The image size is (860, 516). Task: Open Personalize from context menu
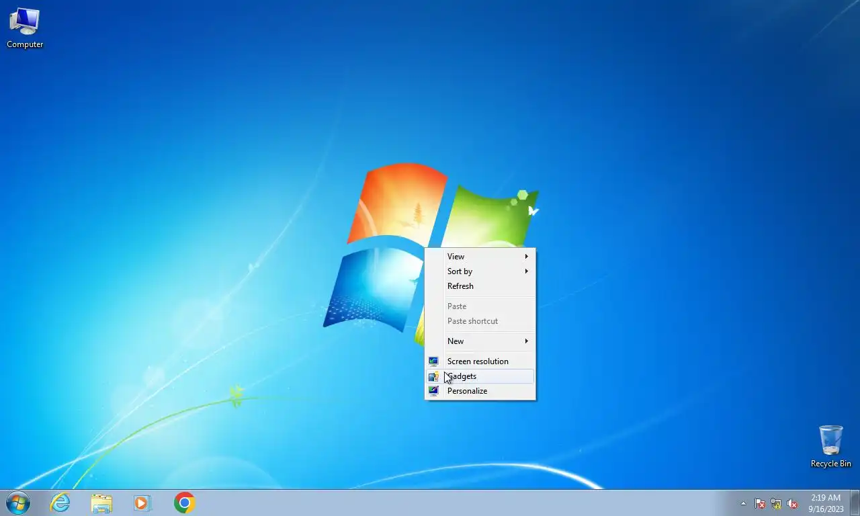480,391
